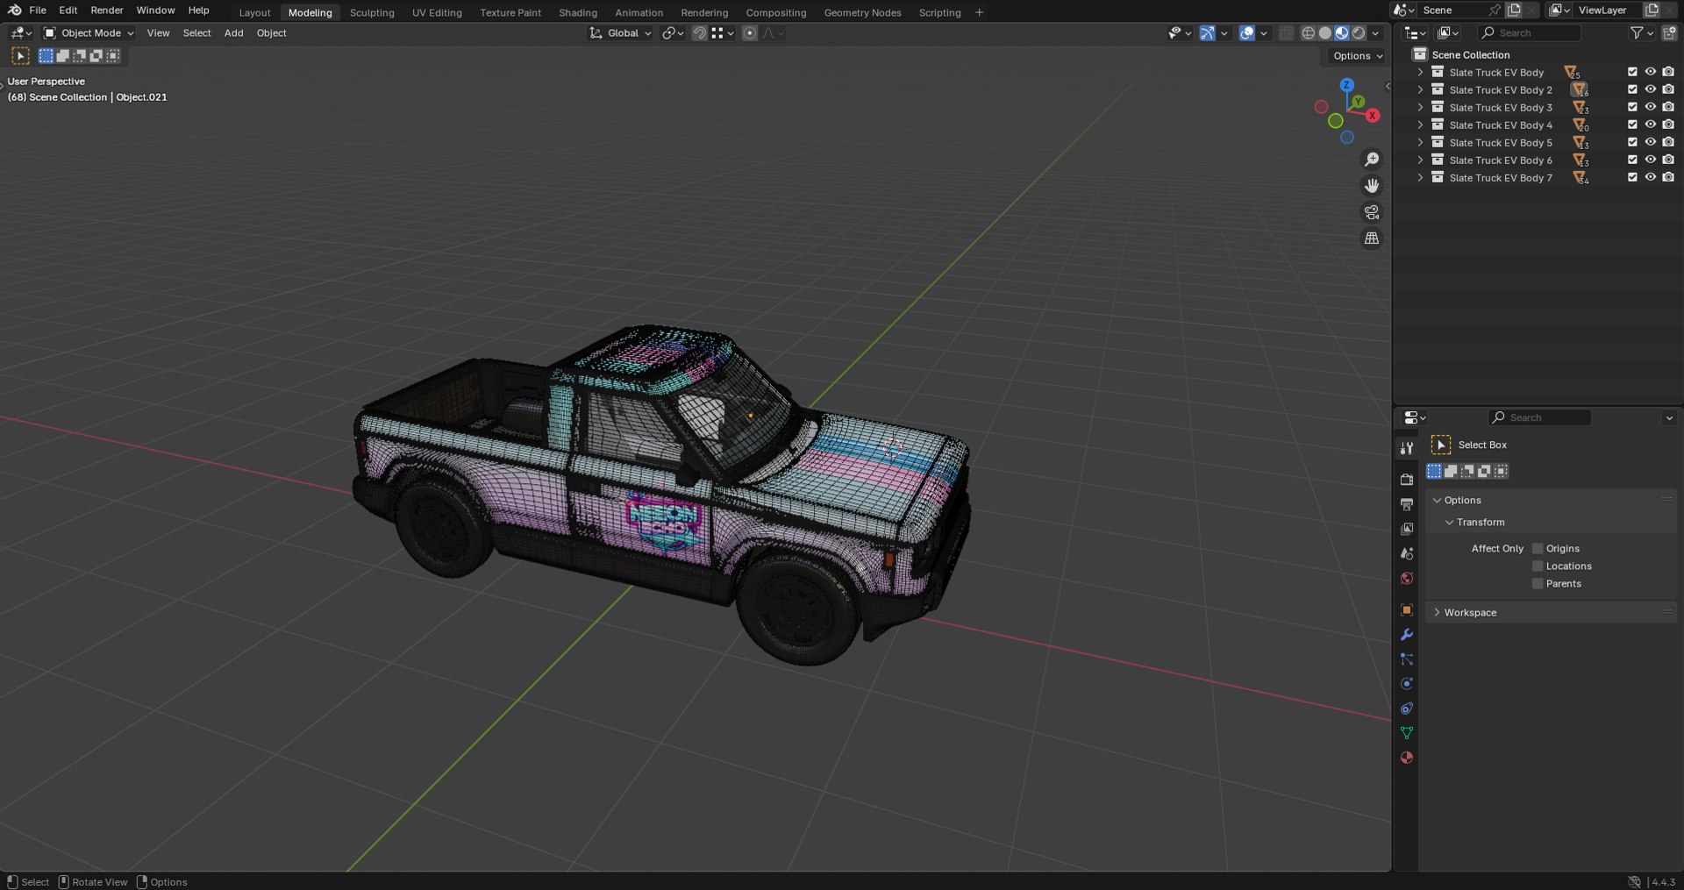The height and width of the screenshot is (890, 1684).
Task: Add new collection in outliner
Action: 1669,33
